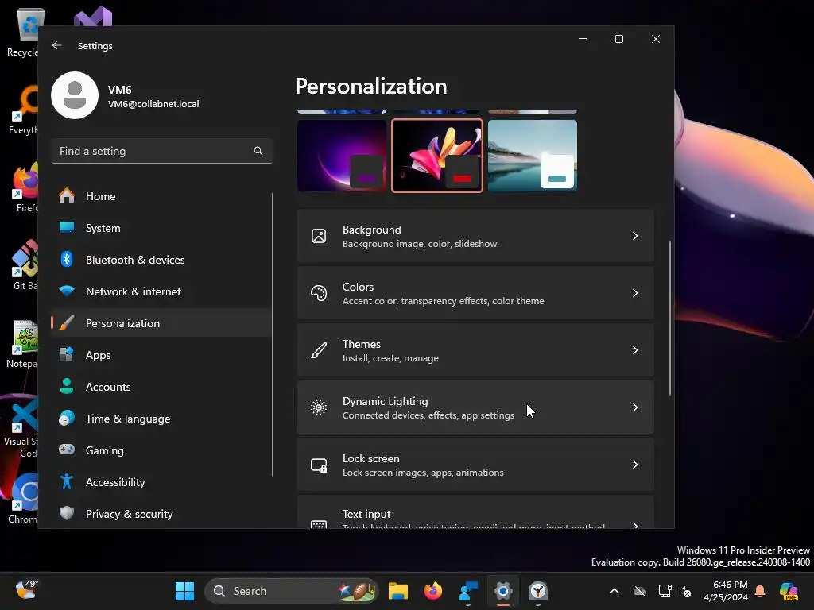
Task: Open the Windows Start menu
Action: [x=184, y=591]
